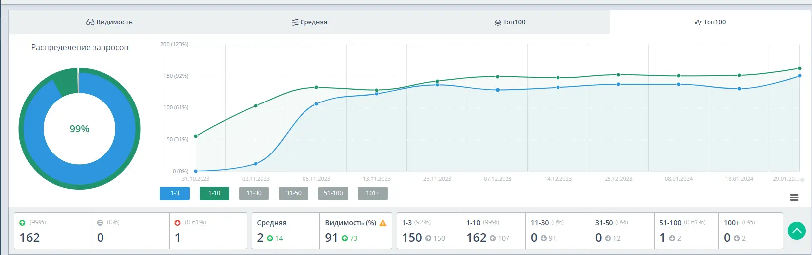Open the Топ100 tab with stack icon
812x255 pixels.
(510, 22)
